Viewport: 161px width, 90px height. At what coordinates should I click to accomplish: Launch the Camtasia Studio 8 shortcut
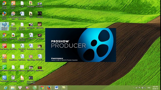[13, 26]
